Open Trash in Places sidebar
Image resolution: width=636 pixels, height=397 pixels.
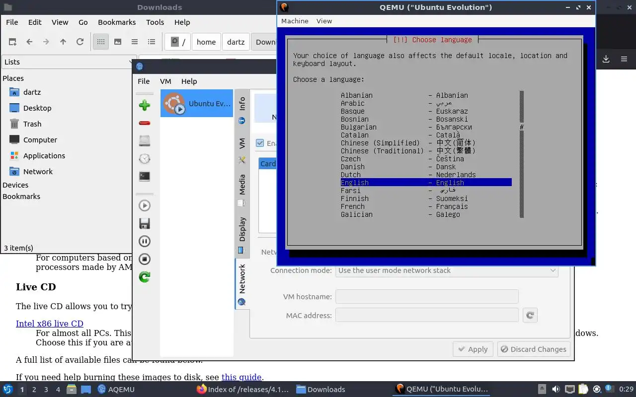coord(32,124)
